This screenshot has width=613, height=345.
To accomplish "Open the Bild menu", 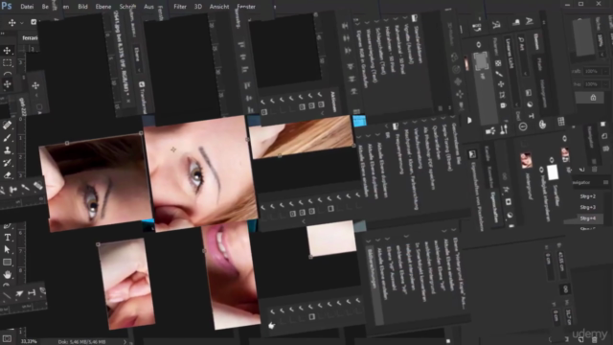I will point(82,7).
